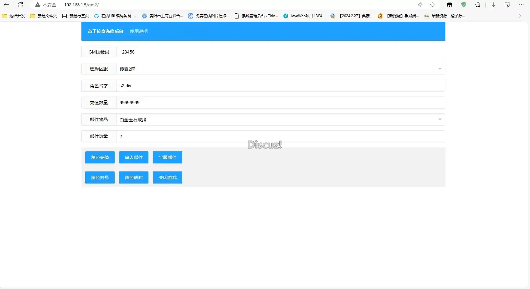The width and height of the screenshot is (530, 289).
Task: Focus the GM校验码 input field
Action: point(280,52)
